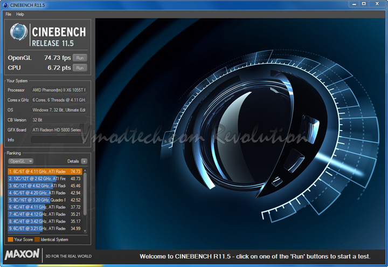Open the Help menu
This screenshot has width=388, height=267.
coord(20,14)
